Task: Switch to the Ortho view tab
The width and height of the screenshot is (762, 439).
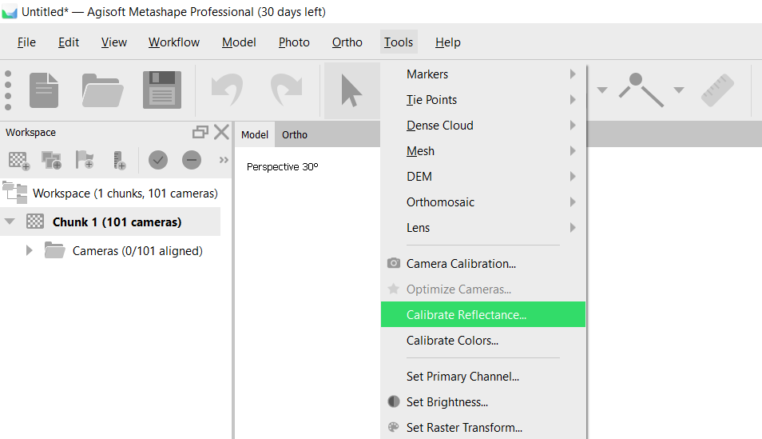Action: 295,134
